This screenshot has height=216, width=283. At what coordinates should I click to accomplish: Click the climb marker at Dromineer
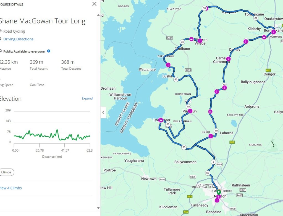tap(161, 120)
